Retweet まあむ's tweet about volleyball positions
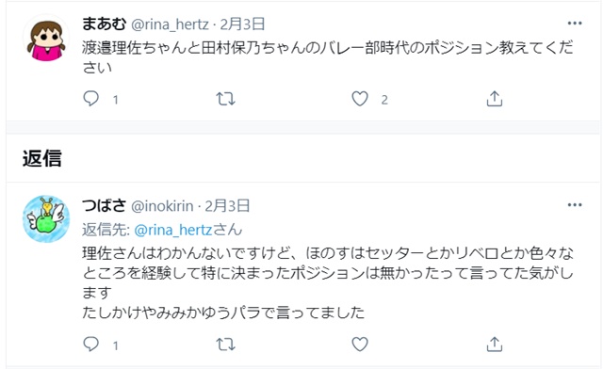 click(x=225, y=99)
